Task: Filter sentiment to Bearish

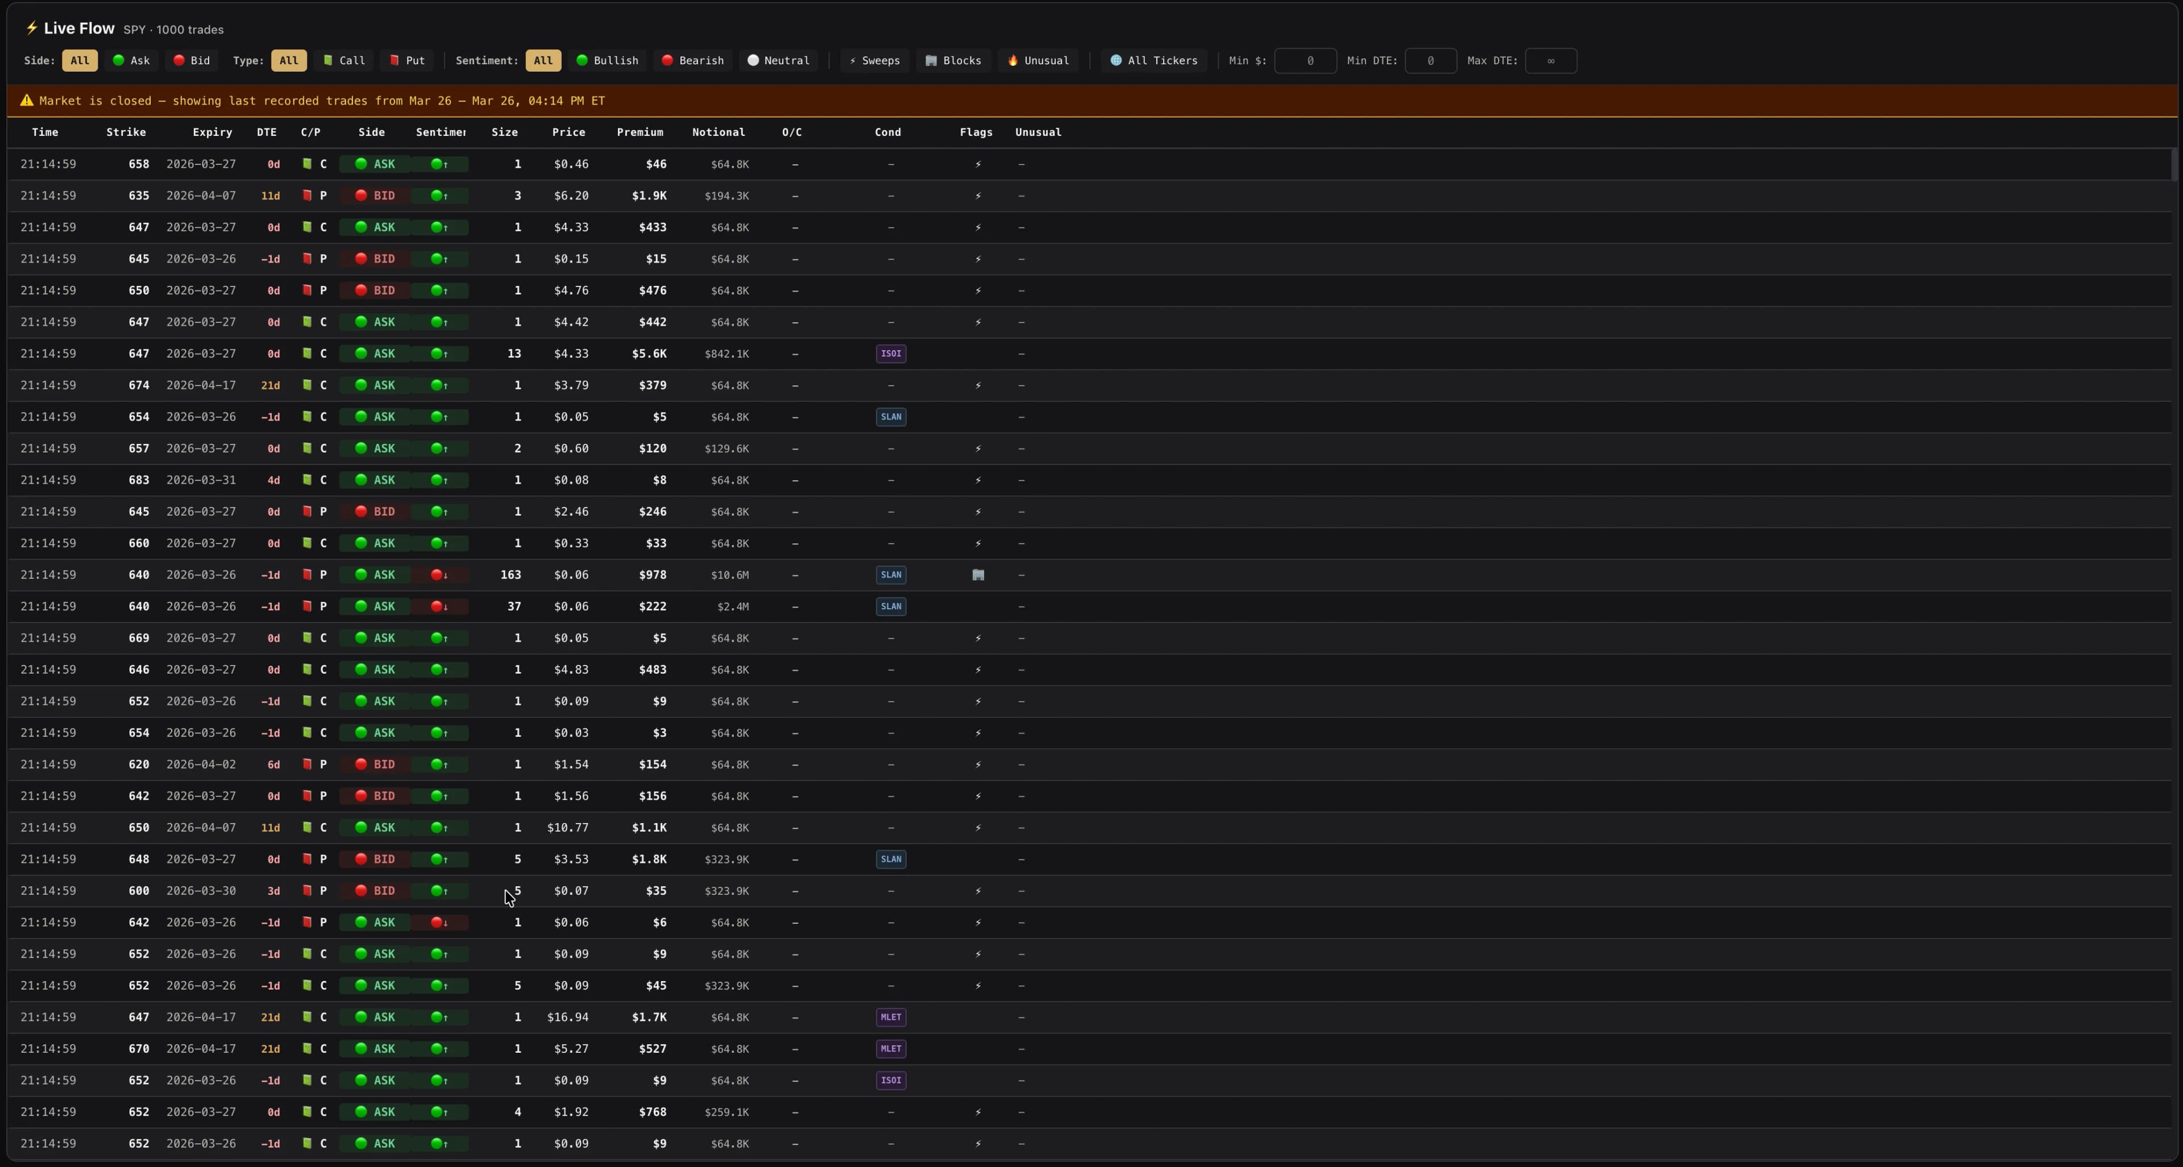Action: [692, 60]
